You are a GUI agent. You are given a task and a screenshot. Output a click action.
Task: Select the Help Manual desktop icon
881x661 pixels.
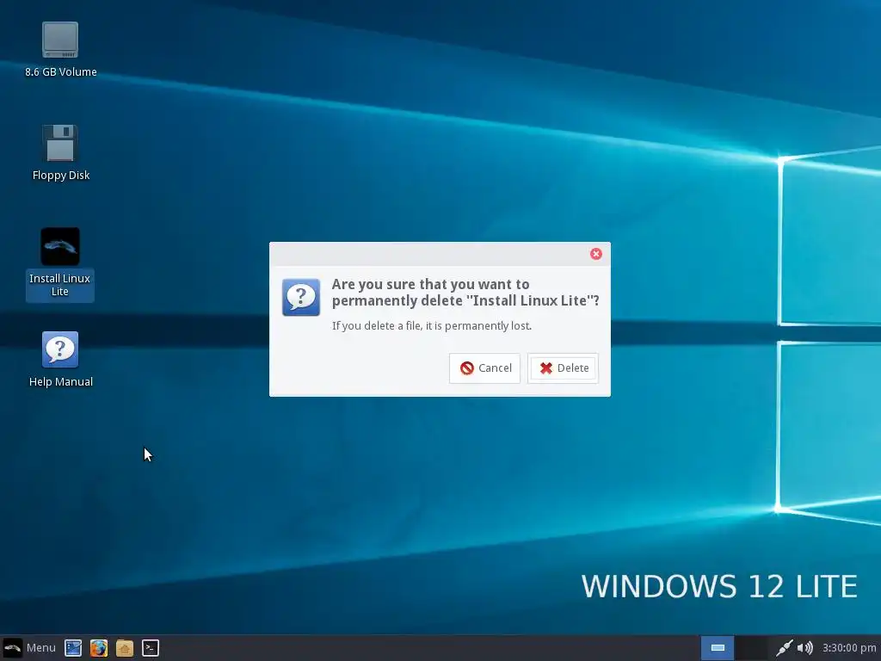pos(60,349)
